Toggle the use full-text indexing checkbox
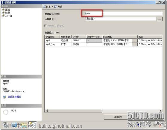Image resolution: width=167 pixels, height=130 pixels. [x=45, y=26]
